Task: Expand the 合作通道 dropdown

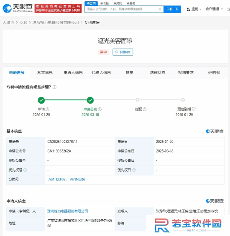Action: click(x=214, y=9)
